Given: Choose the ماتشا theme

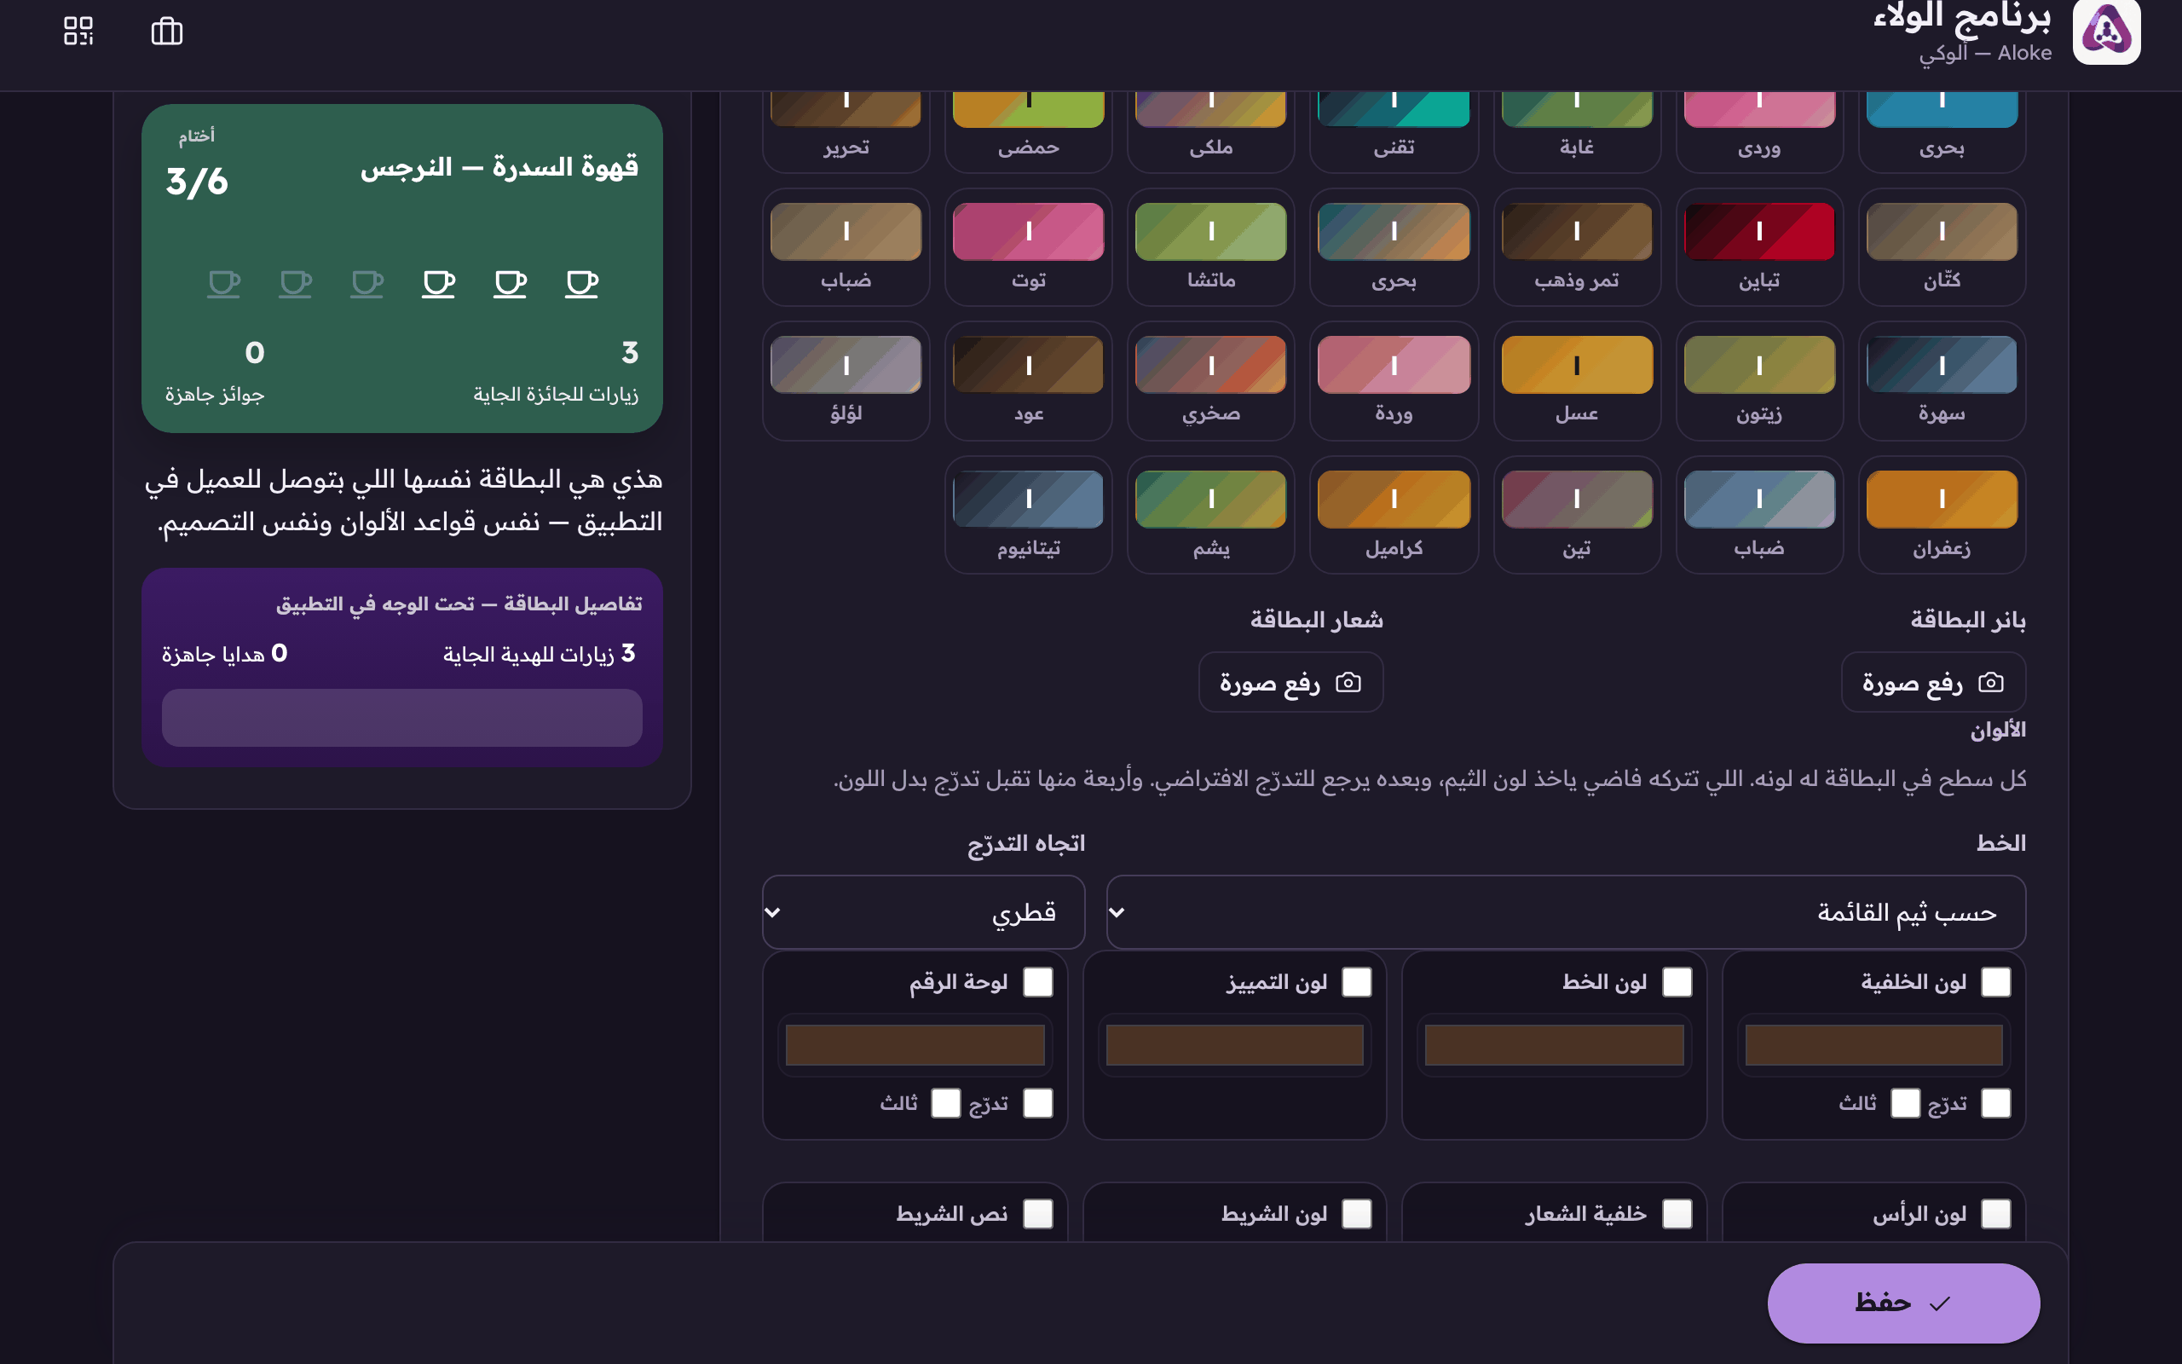Looking at the screenshot, I should (x=1211, y=247).
